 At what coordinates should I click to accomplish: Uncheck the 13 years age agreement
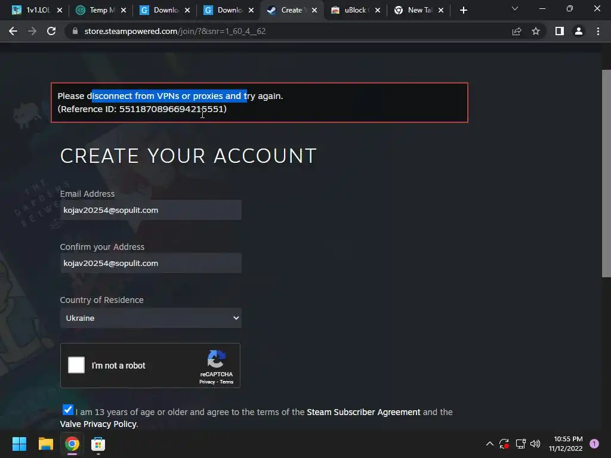(68, 409)
